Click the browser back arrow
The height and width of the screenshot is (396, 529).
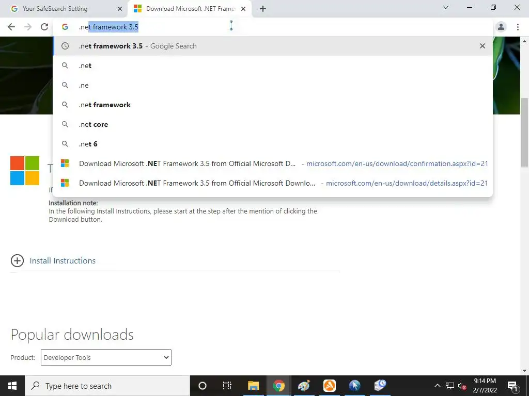click(11, 27)
